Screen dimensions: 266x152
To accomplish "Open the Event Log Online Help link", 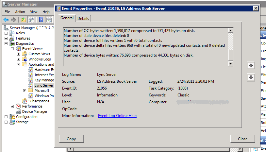I will [x=117, y=116].
